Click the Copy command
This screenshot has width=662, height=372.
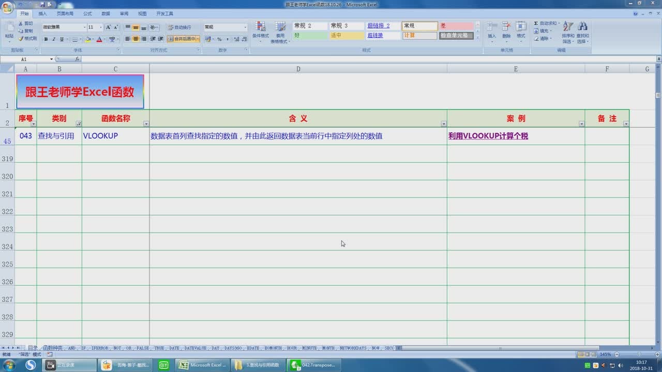tap(26, 31)
